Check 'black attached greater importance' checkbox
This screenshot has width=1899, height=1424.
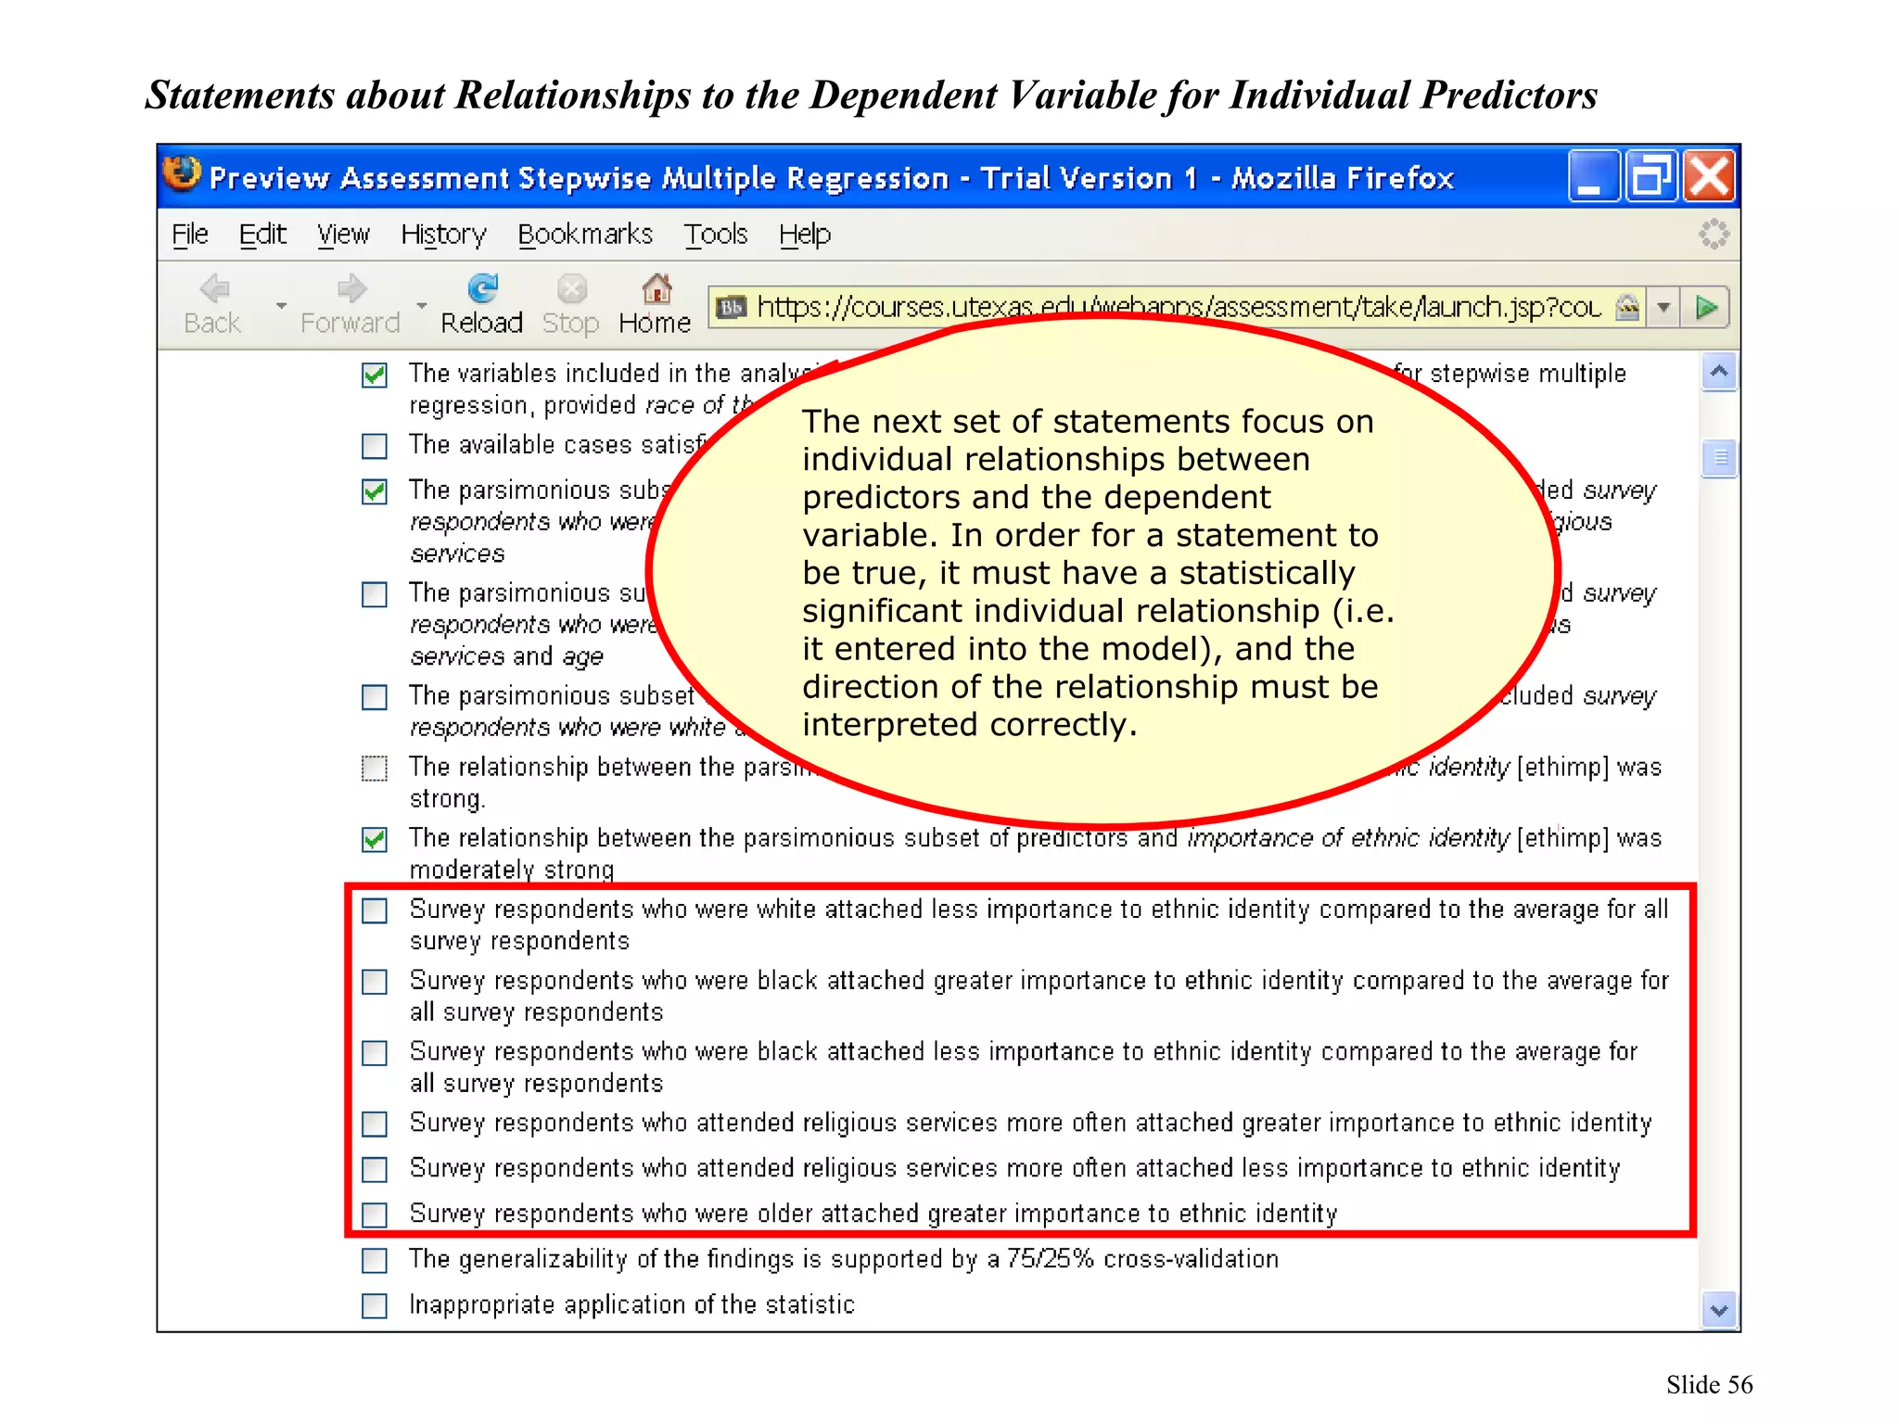click(375, 982)
